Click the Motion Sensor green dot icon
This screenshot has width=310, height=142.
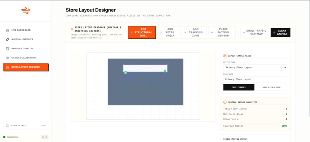pyautogui.click(x=212, y=32)
